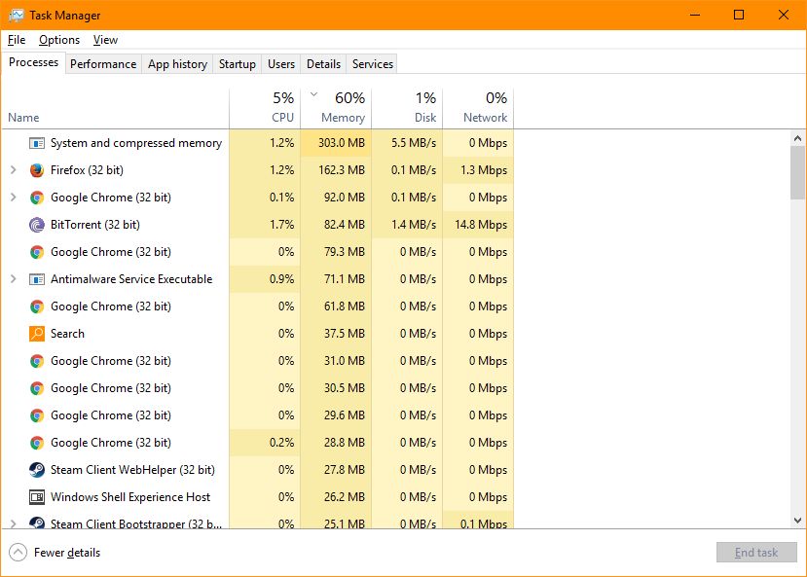Click the 27.8 MB memory value
807x577 pixels.
[345, 470]
